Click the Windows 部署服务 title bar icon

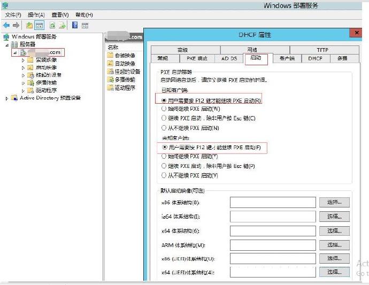tap(5, 5)
